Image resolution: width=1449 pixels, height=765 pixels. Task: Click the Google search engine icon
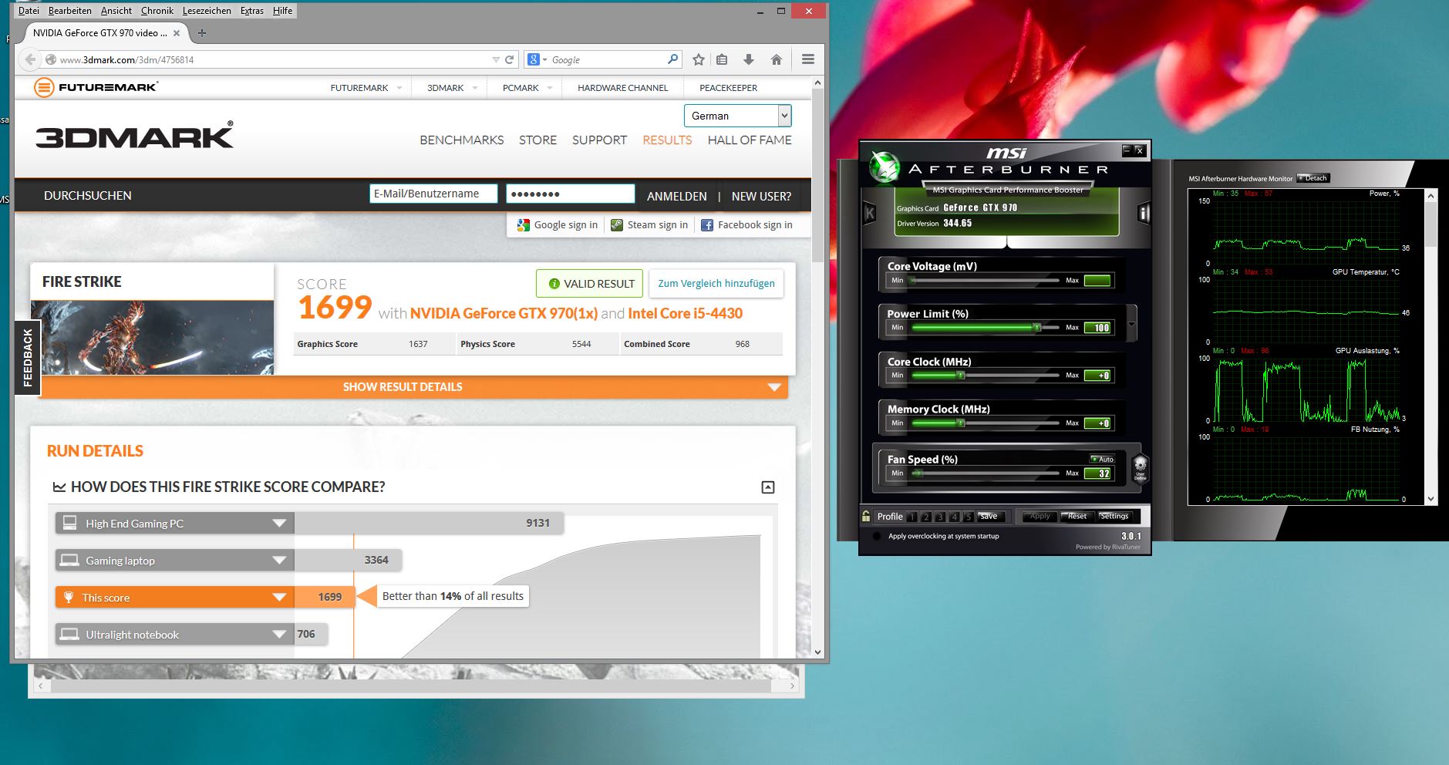coord(534,59)
